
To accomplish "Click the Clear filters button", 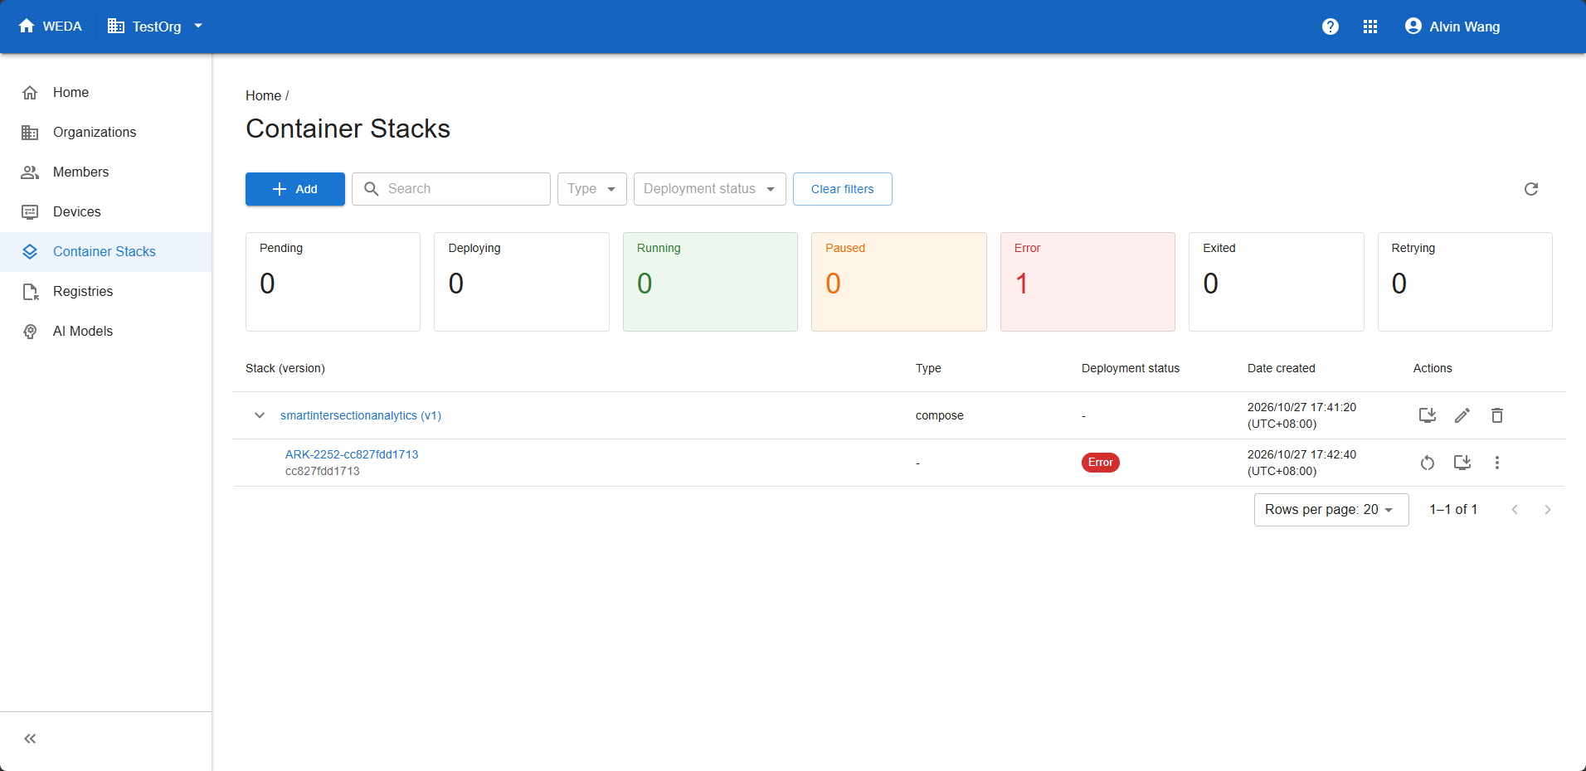I will click(843, 189).
